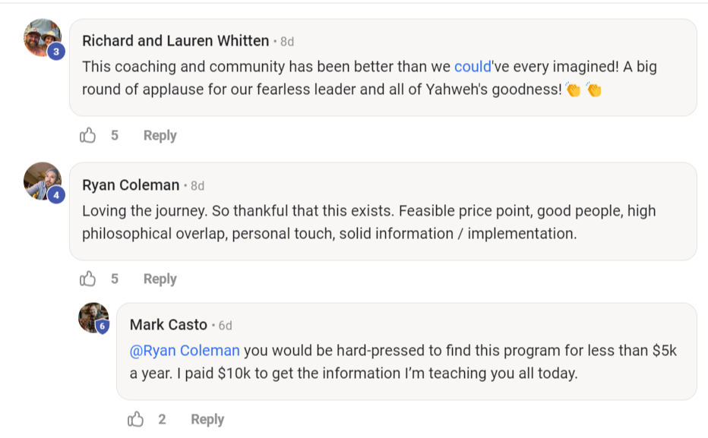Image resolution: width=708 pixels, height=438 pixels.
Task: Open Mark Casto's avatar photo
Action: point(92,317)
